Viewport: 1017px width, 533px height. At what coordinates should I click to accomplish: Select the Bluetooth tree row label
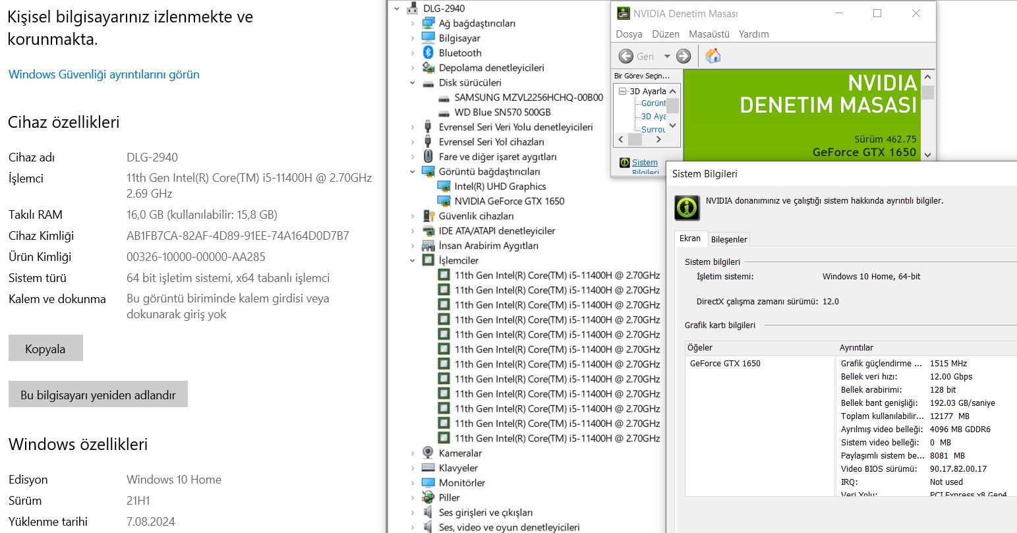point(460,53)
